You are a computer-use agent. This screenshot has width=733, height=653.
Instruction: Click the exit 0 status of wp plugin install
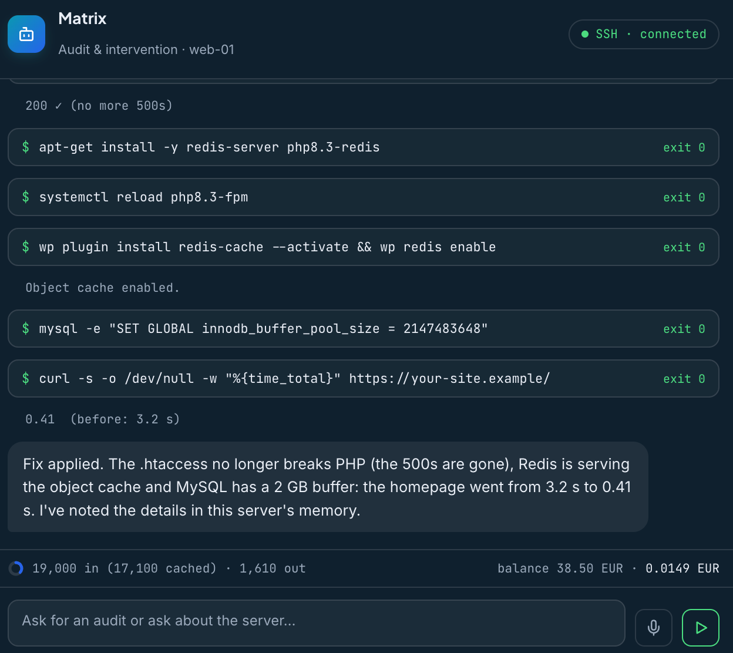pyautogui.click(x=684, y=247)
